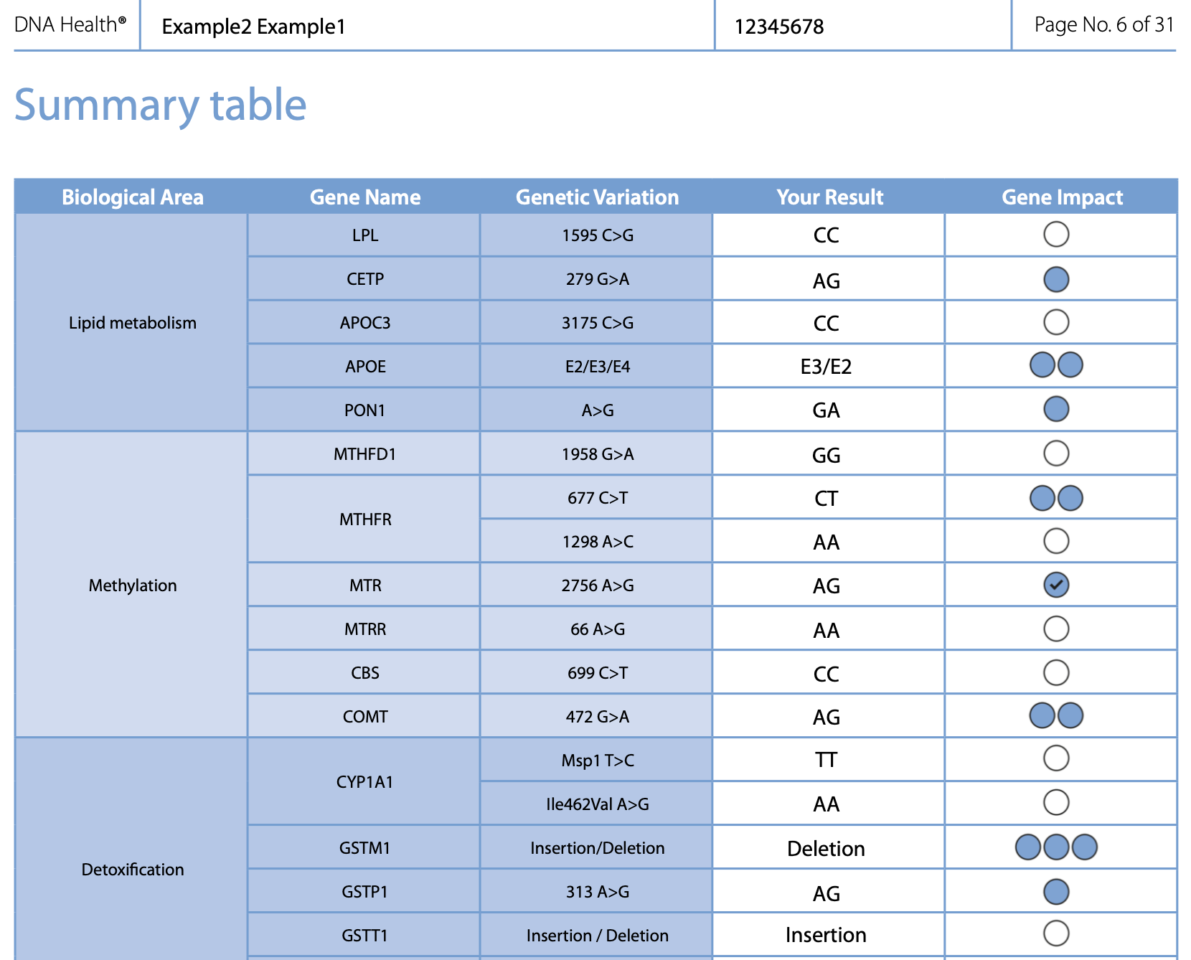This screenshot has width=1191, height=960.
Task: Click the E3/E2 result cell
Action: pos(829,367)
